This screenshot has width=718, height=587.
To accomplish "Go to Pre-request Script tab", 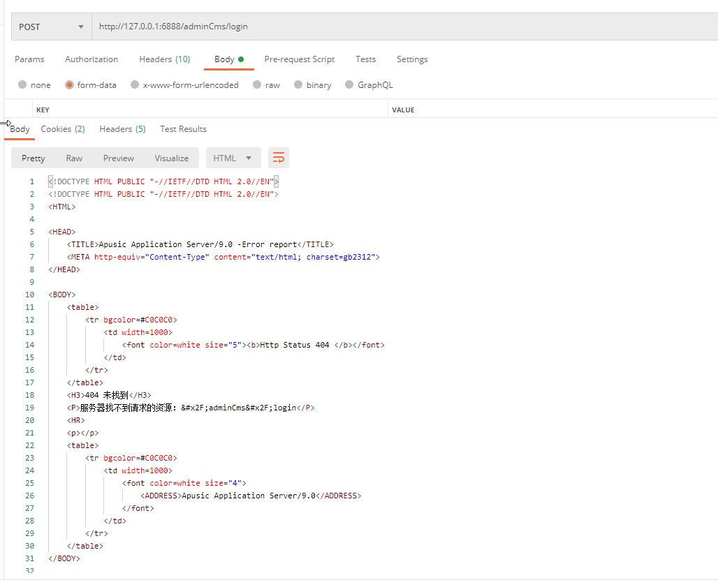I will (x=299, y=59).
